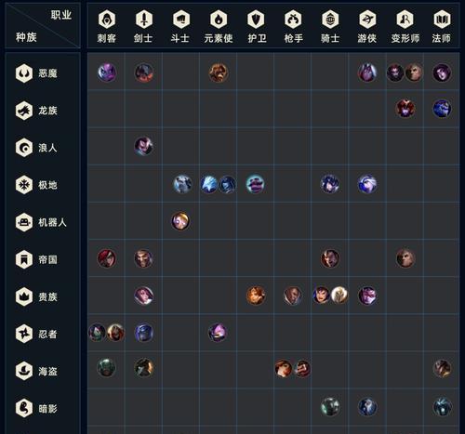Click the 刺客 assassin class icon
Image resolution: width=465 pixels, height=434 pixels.
pos(107,20)
